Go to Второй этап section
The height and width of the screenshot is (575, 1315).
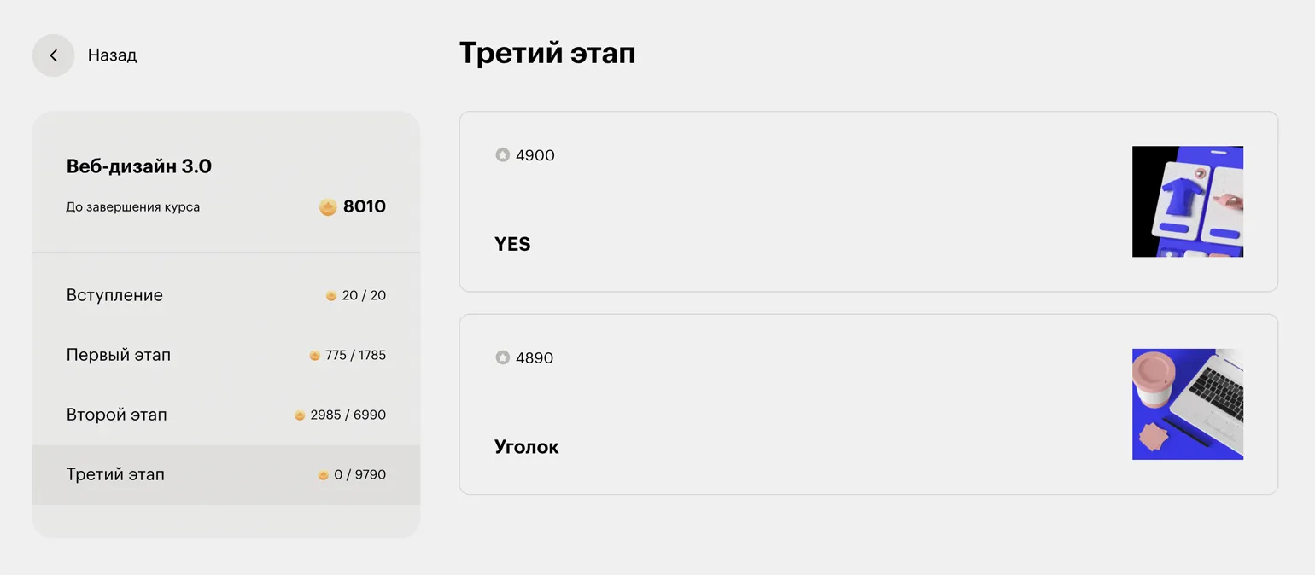(117, 415)
